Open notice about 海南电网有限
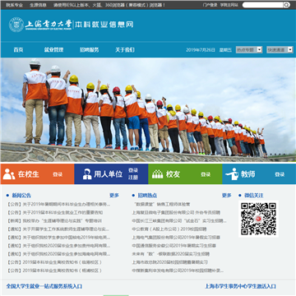Viewport: 296px width, 296px height. pyautogui.click(x=58, y=254)
